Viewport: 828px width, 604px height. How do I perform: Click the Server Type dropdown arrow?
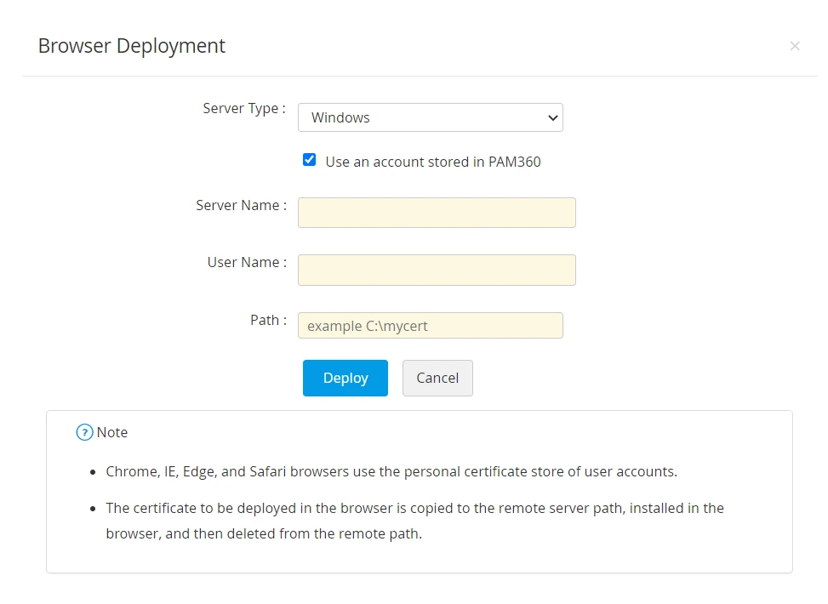[x=553, y=117]
